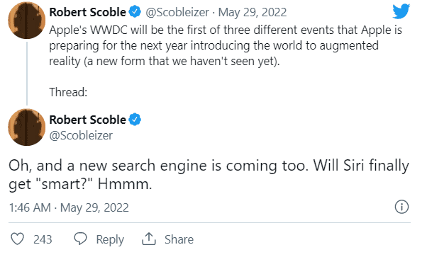Open @Scobleizer handle on parent tweet
Image resolution: width=427 pixels, height=257 pixels.
[177, 12]
